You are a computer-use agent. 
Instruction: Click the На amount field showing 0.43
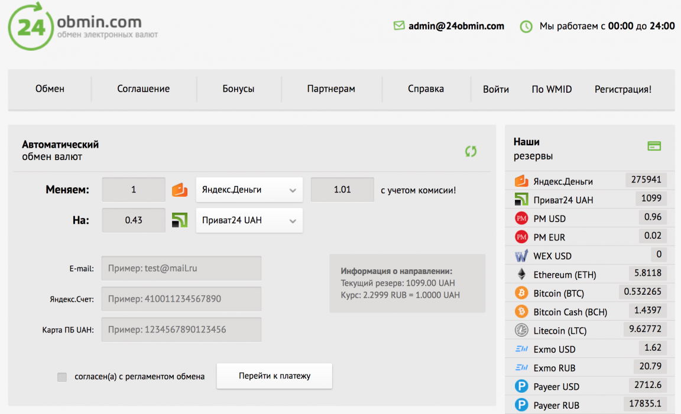point(134,220)
